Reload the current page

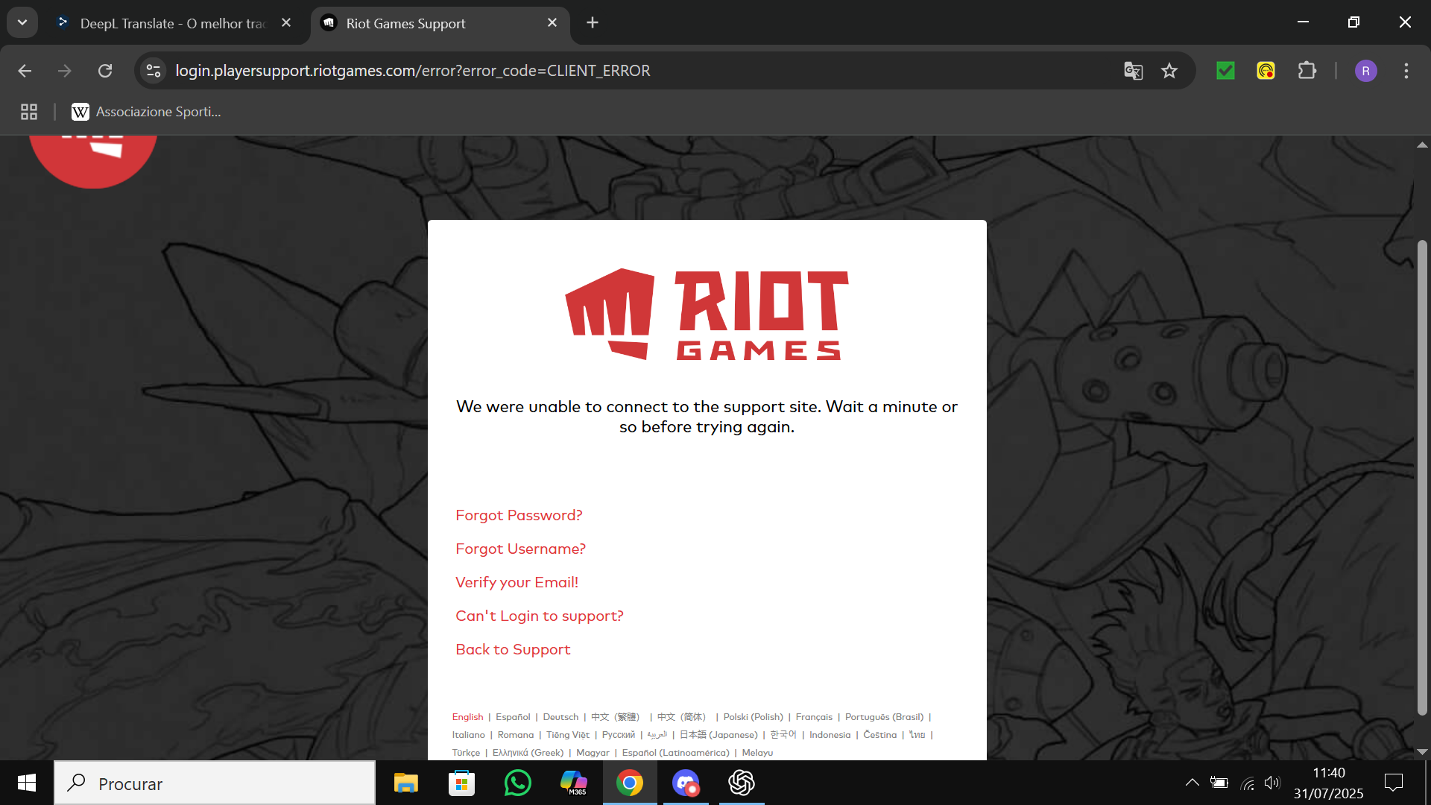105,71
